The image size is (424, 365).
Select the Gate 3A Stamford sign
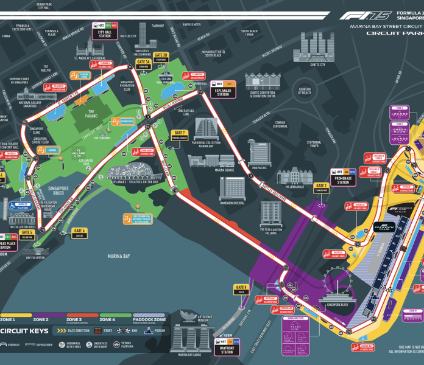143,64
